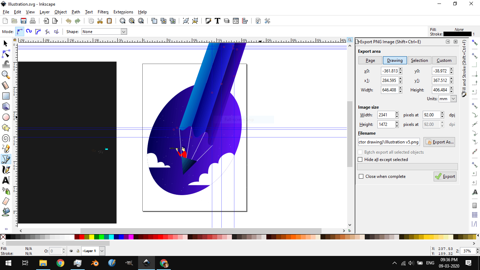Image resolution: width=480 pixels, height=270 pixels.
Task: Select the Spiral tool
Action: (x=6, y=138)
